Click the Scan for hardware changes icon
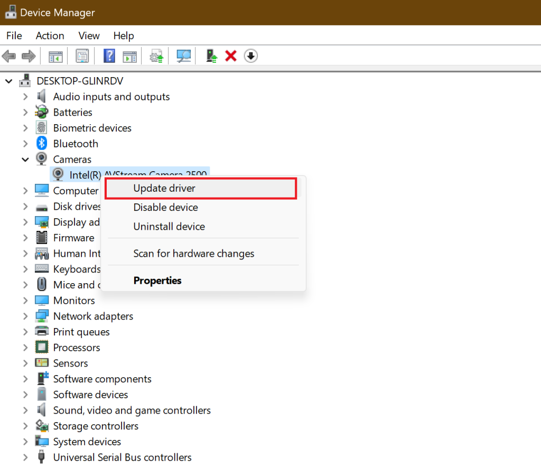This screenshot has height=467, width=541. (183, 55)
